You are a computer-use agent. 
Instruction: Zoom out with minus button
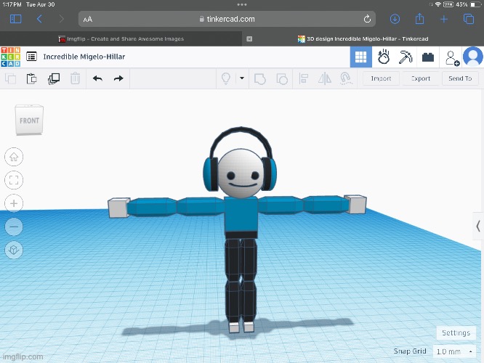click(14, 227)
